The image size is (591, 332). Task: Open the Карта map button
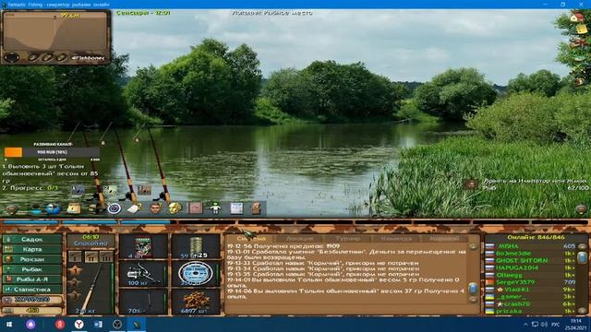coord(32,249)
